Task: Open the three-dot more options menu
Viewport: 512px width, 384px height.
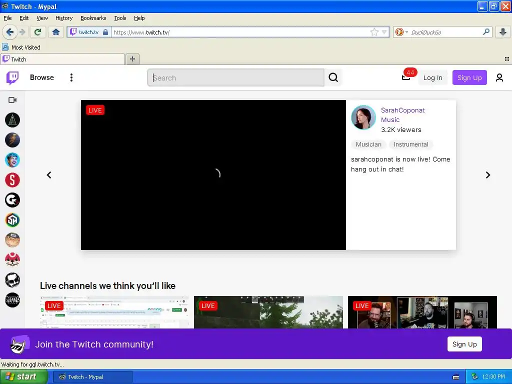Action: (71, 77)
